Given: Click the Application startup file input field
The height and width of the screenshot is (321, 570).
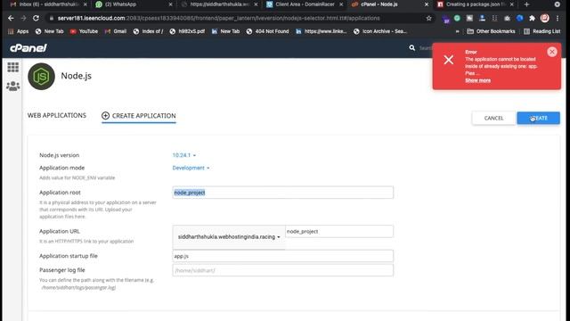Looking at the screenshot, I should click(283, 256).
